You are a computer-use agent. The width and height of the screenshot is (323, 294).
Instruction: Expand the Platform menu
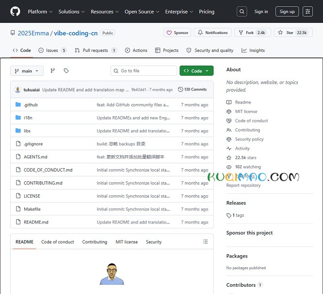pyautogui.click(x=40, y=12)
